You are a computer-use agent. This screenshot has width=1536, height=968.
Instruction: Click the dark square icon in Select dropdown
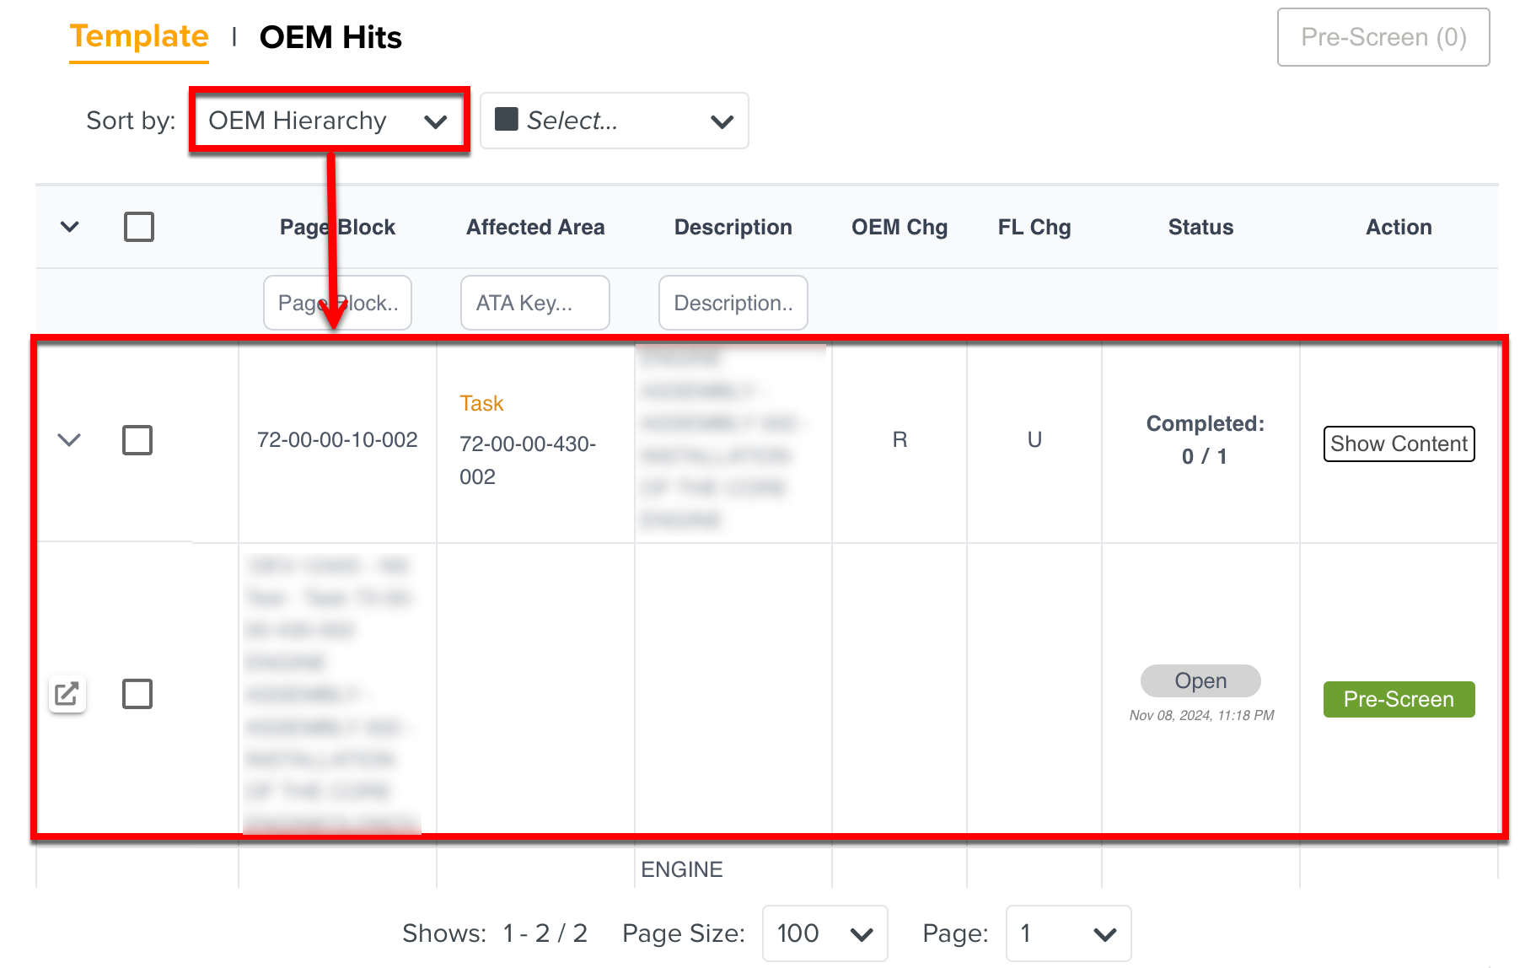[506, 120]
